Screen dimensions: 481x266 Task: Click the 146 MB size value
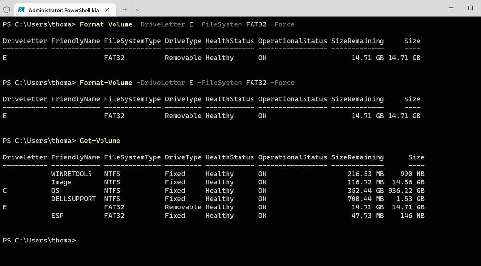[412, 215]
